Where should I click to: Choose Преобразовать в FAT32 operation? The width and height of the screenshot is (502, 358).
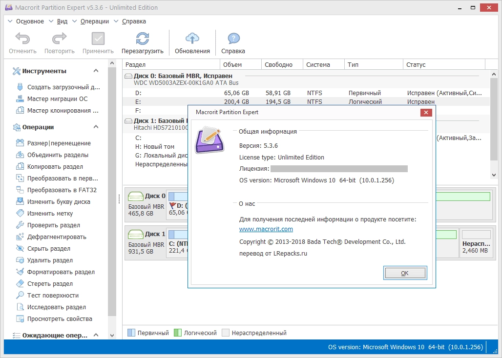pyautogui.click(x=56, y=190)
